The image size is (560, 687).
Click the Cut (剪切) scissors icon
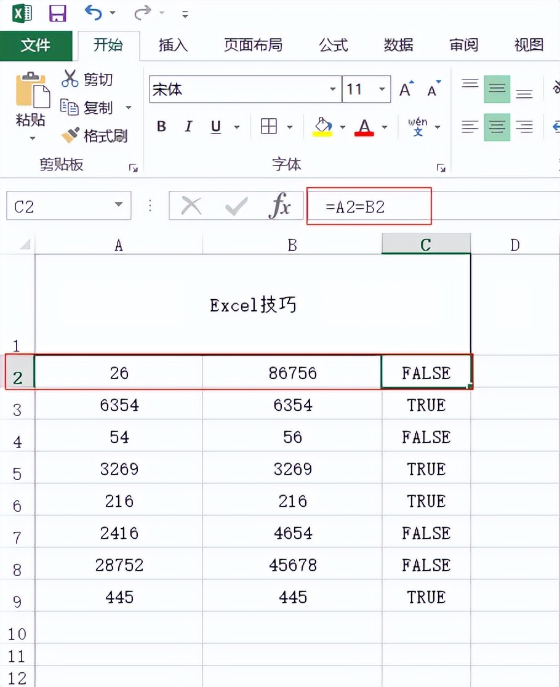[70, 79]
